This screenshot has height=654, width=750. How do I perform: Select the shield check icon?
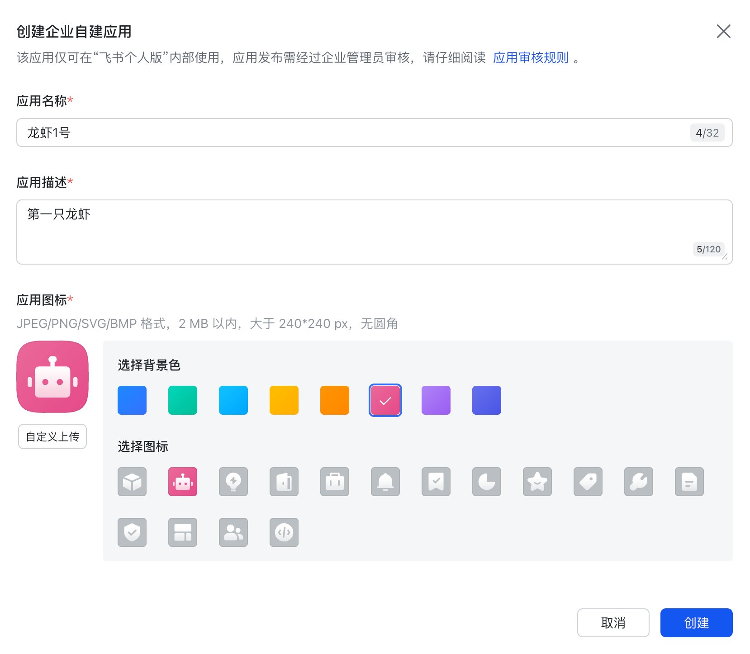pos(132,532)
